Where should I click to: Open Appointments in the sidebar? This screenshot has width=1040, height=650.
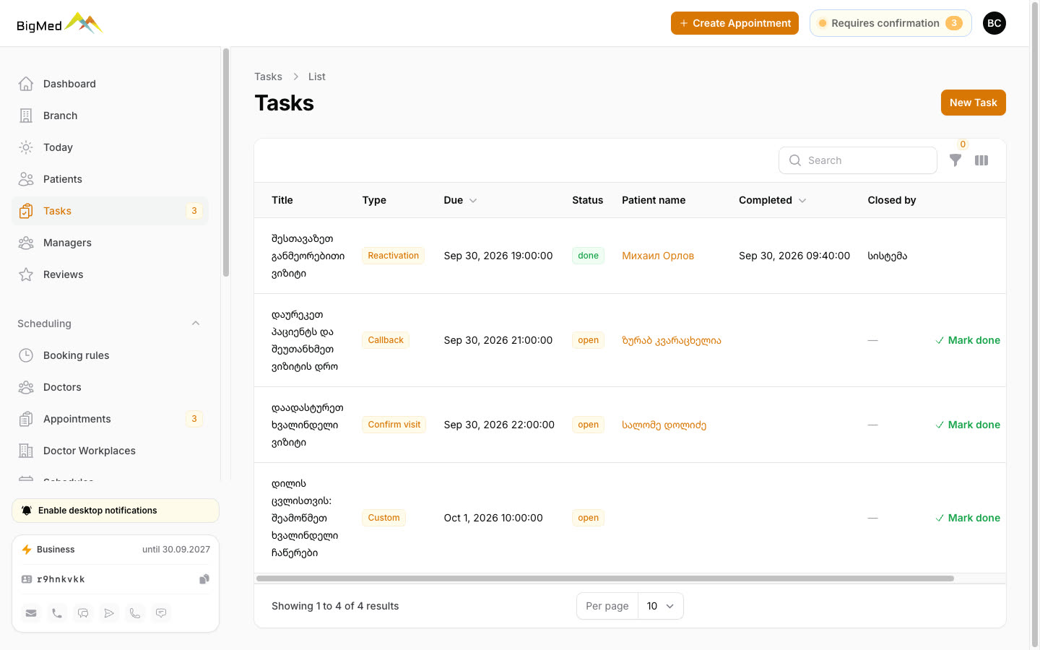(110, 419)
